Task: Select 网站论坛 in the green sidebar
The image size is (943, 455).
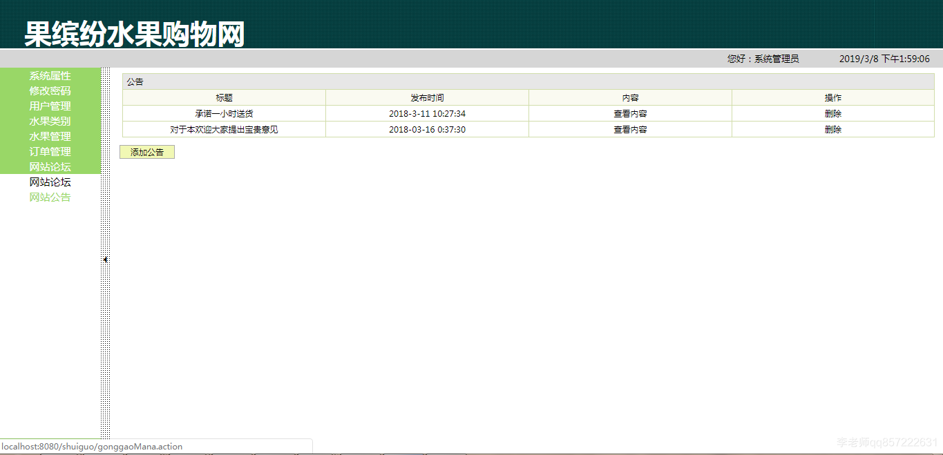Action: click(x=49, y=166)
